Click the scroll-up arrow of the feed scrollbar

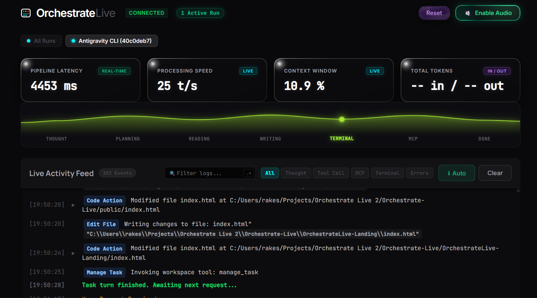point(518,190)
